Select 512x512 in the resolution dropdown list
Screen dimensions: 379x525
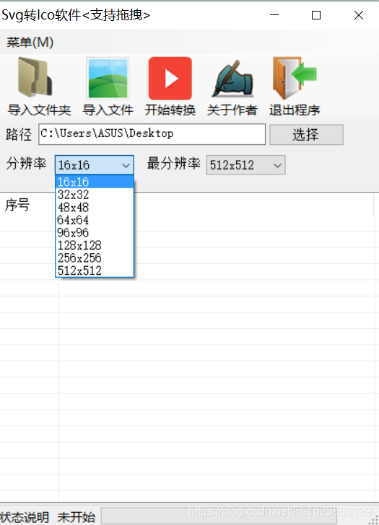coord(95,270)
